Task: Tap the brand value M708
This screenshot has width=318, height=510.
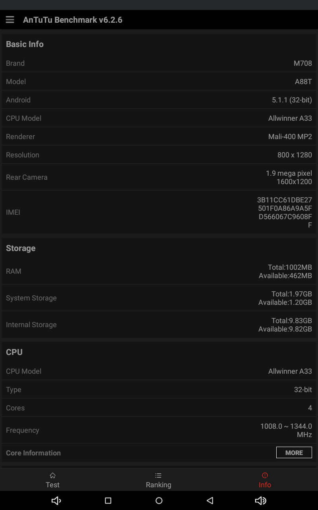Action: pyautogui.click(x=303, y=63)
